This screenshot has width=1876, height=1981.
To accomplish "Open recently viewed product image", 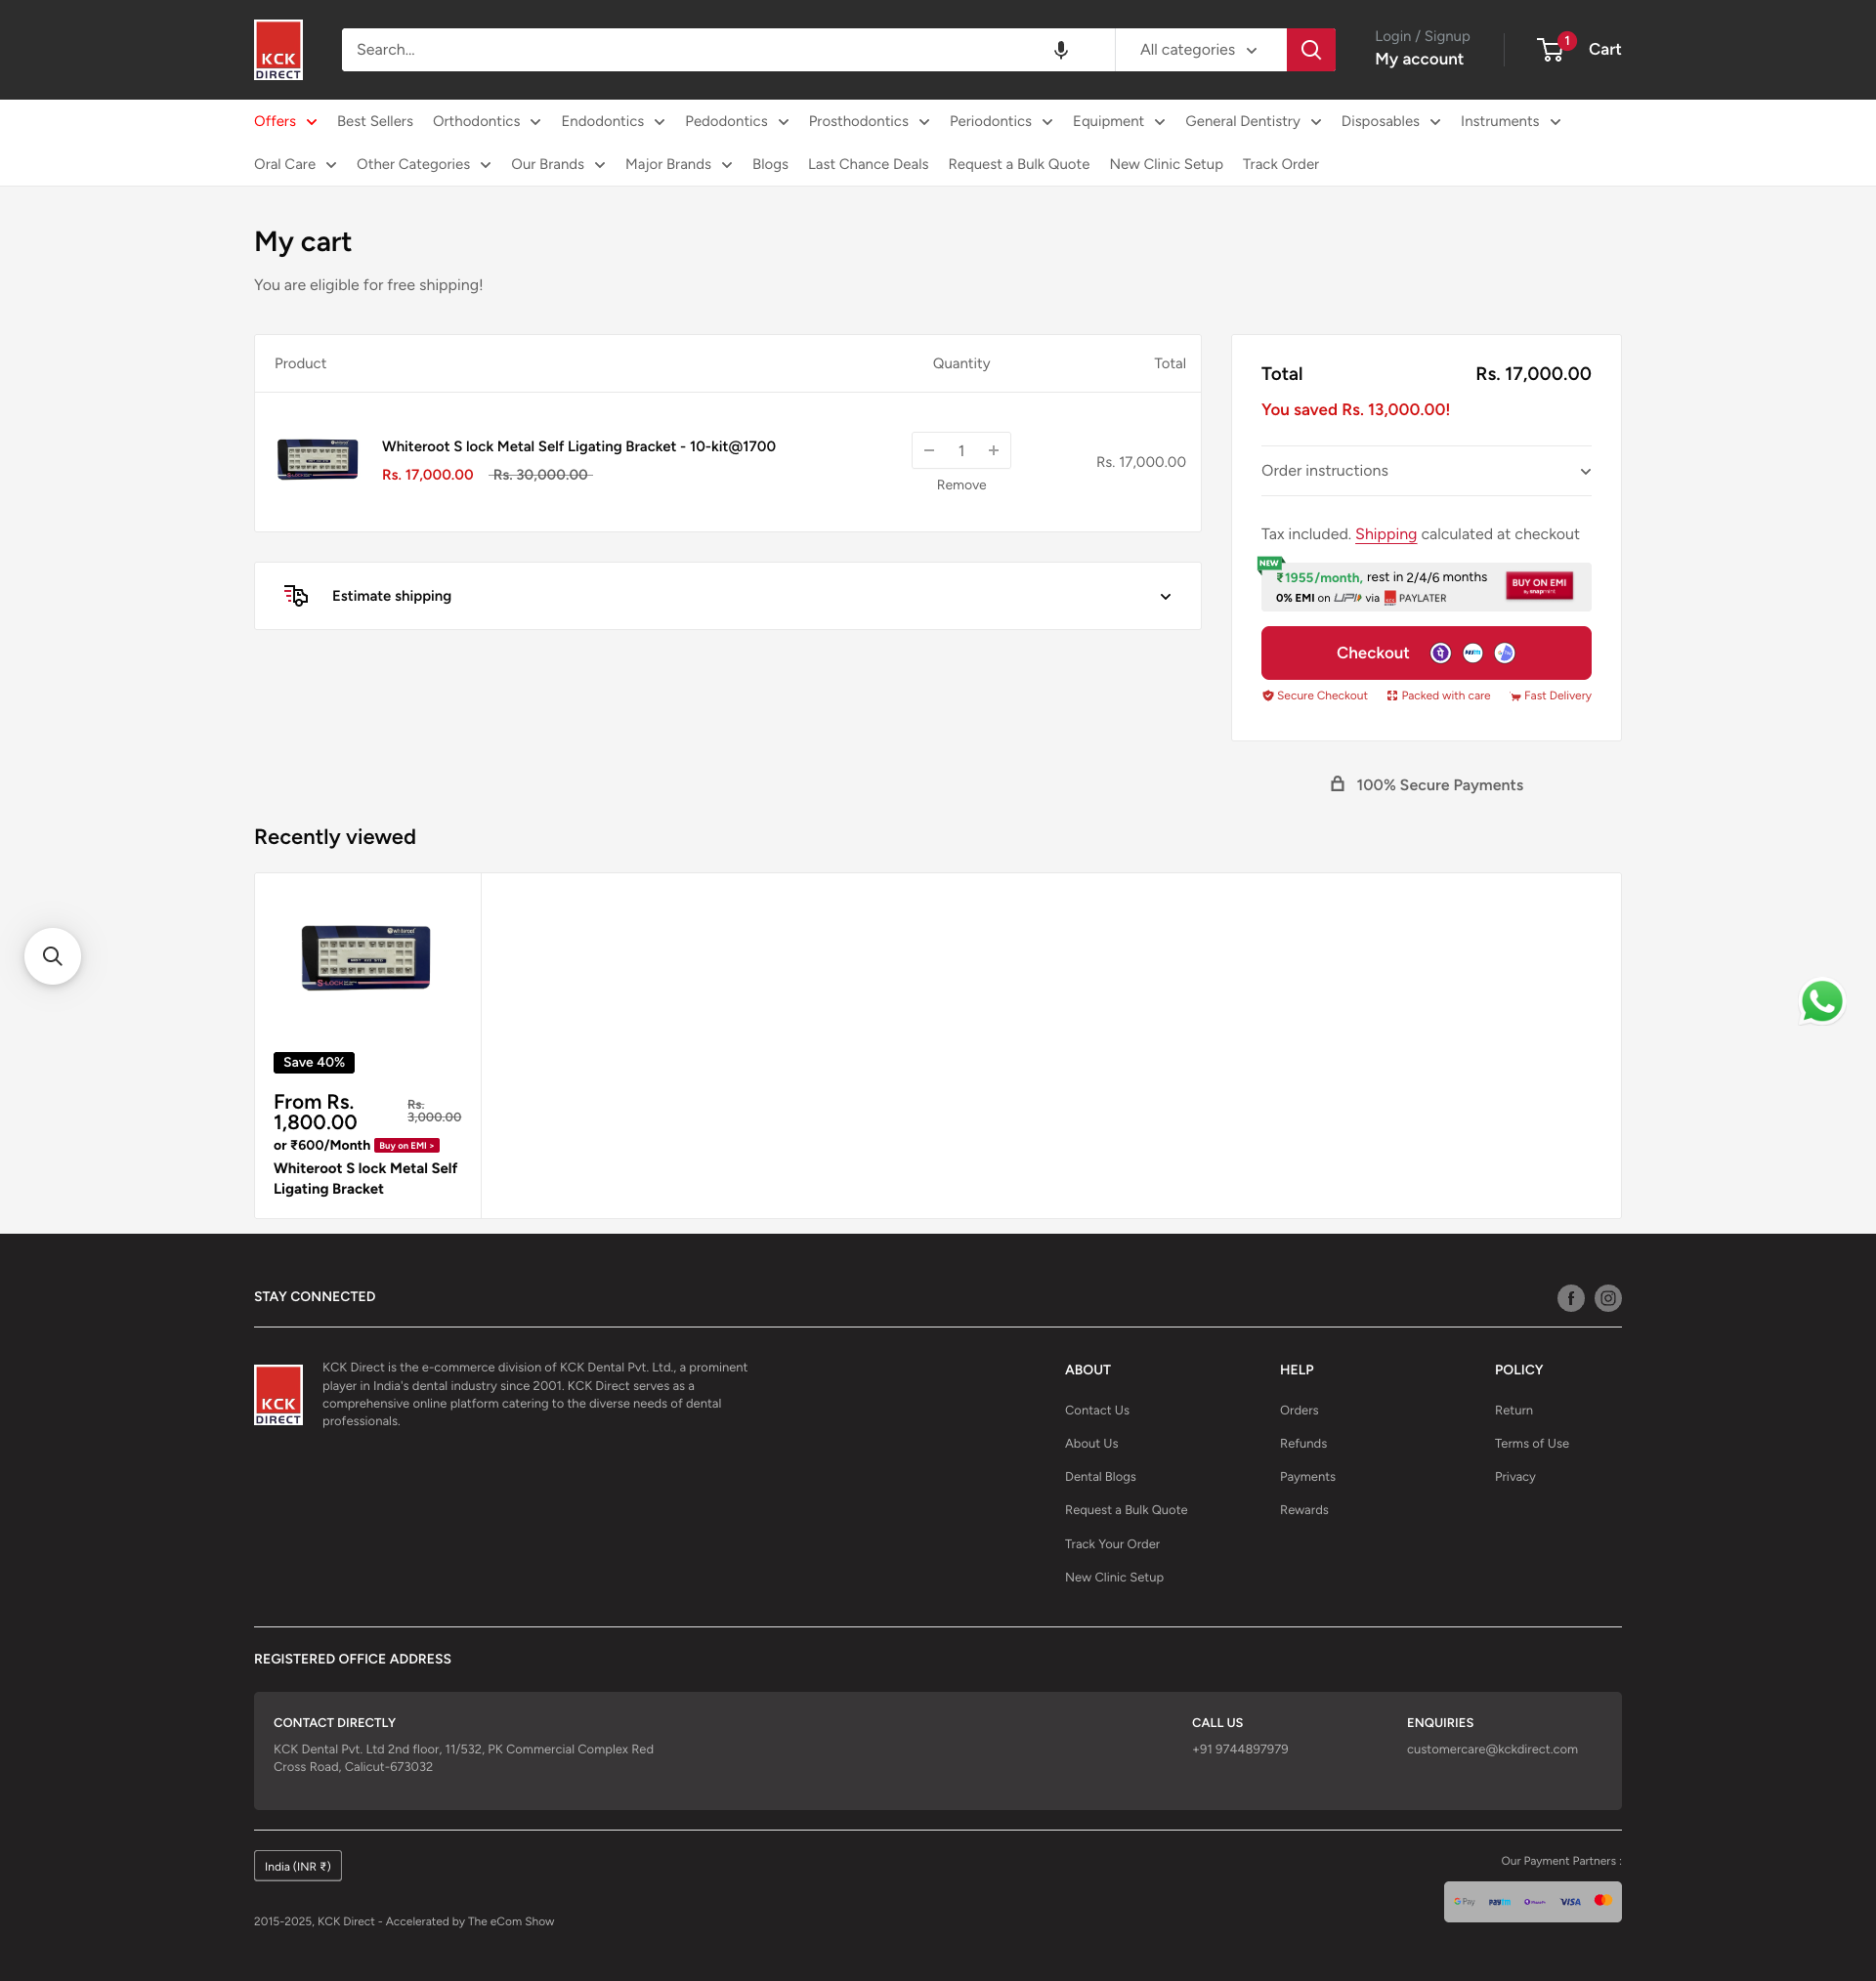I will (x=366, y=957).
